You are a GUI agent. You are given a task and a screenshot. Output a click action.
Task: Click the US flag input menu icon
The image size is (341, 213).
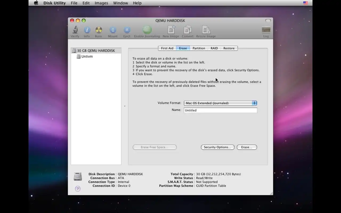click(x=305, y=3)
